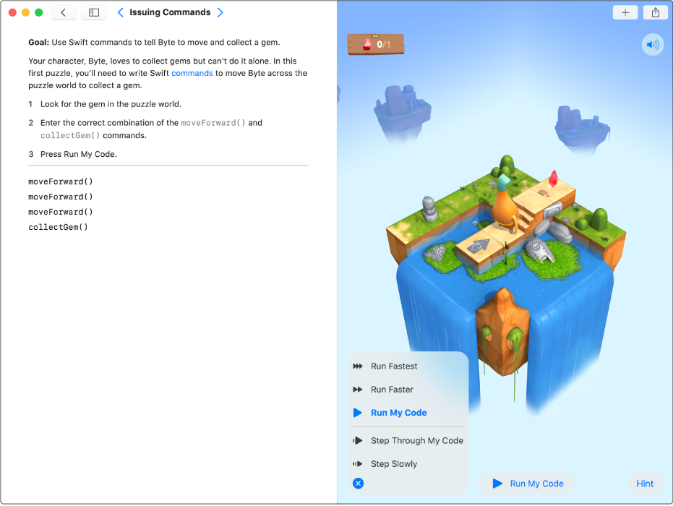Go to next page chevron after Issuing Commands
673x506 pixels.
point(220,12)
